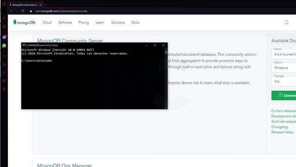Expand the Version 4.4.4 dropdown

click(x=284, y=54)
